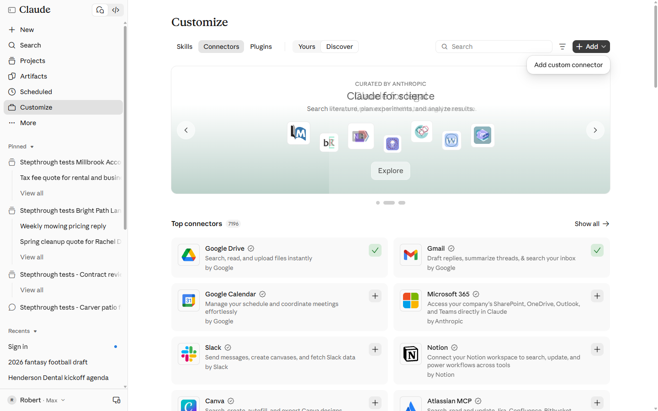The height and width of the screenshot is (411, 658).
Task: Add the Canva connector
Action: [x=375, y=403]
